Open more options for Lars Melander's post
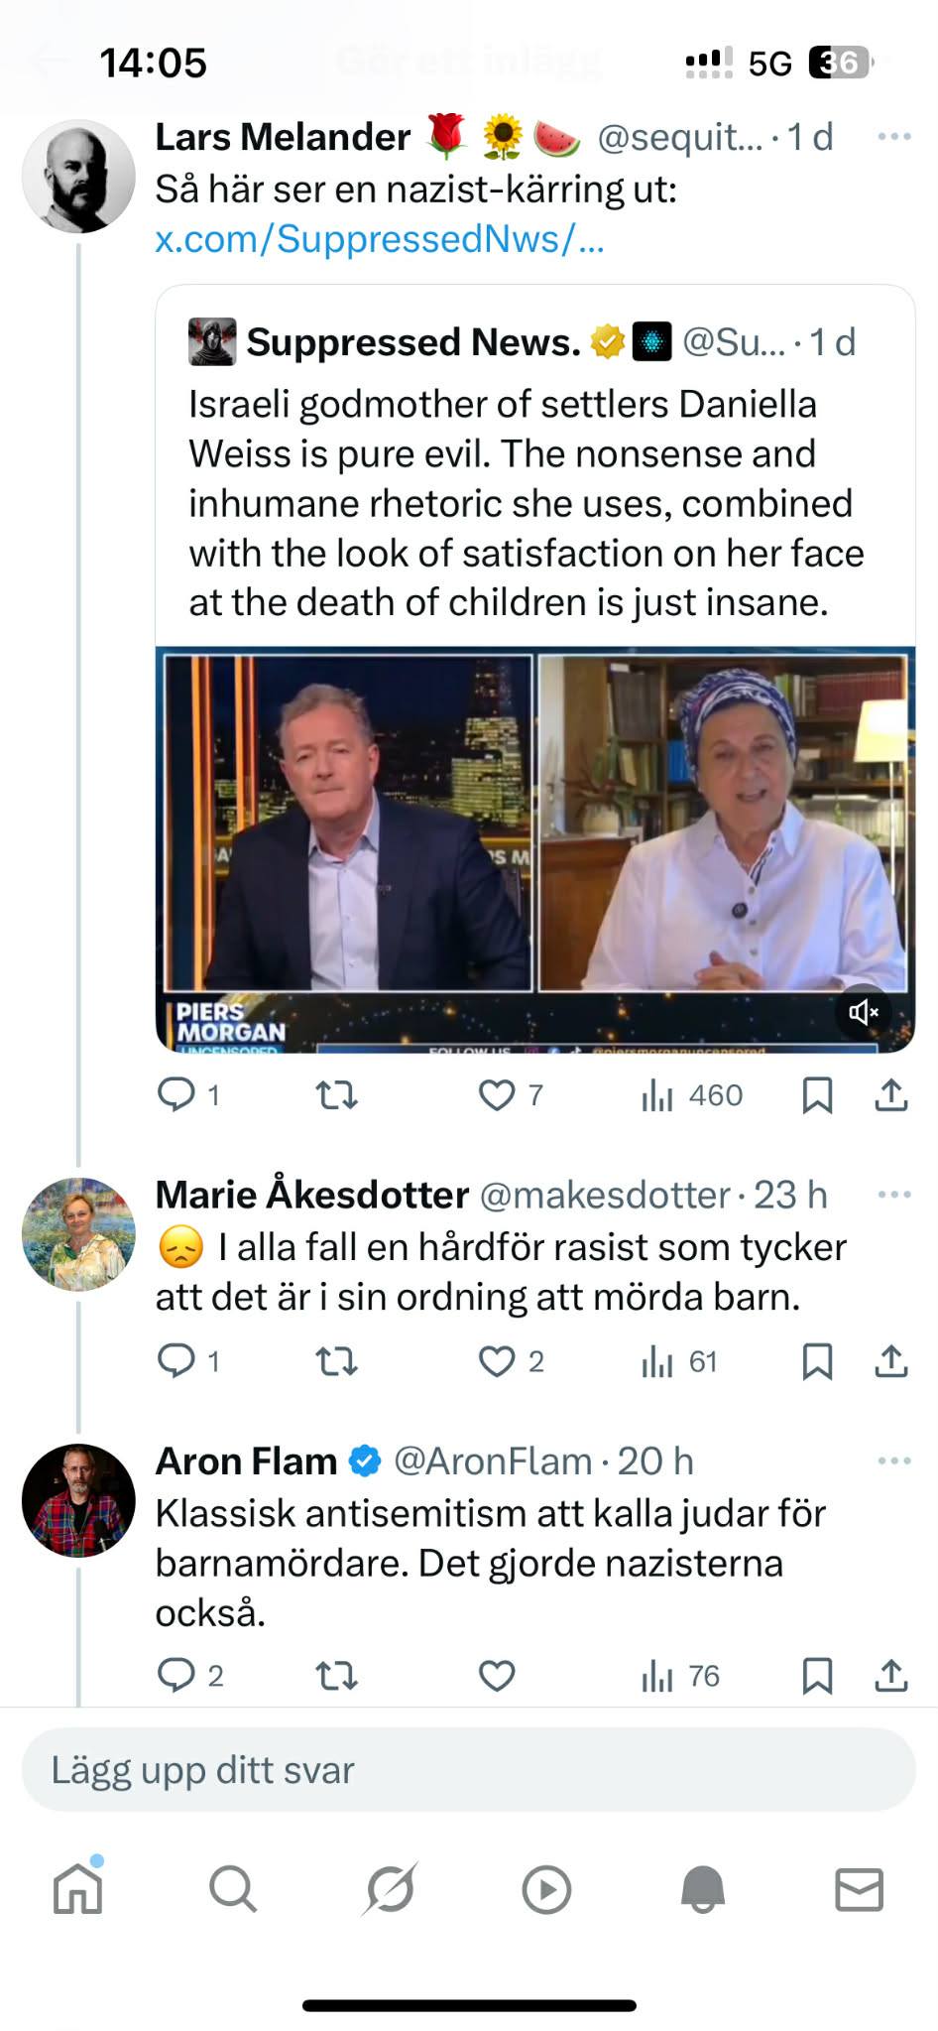 pos(893,137)
